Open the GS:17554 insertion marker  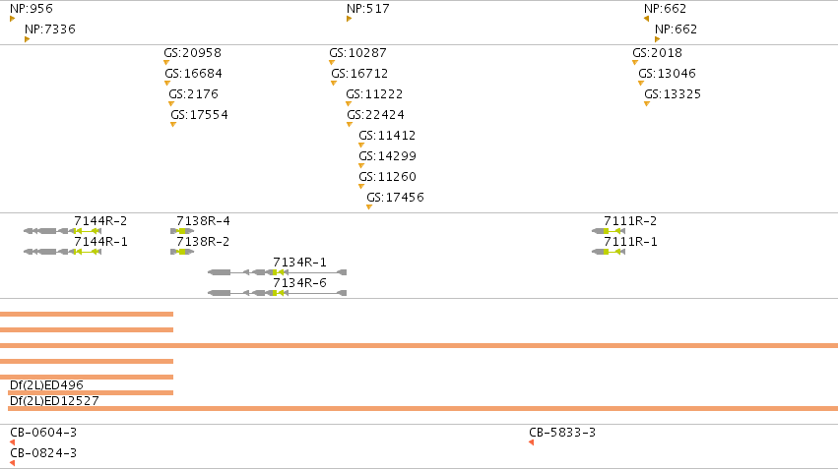point(173,124)
